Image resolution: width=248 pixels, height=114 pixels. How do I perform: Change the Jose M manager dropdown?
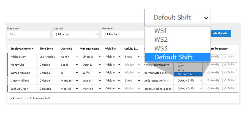point(92,81)
